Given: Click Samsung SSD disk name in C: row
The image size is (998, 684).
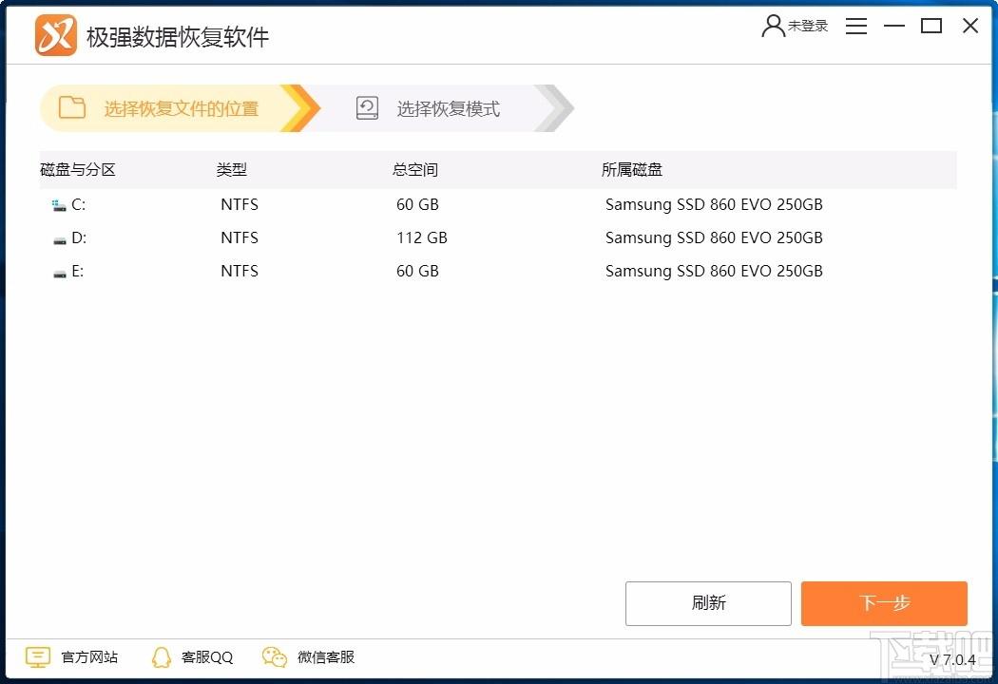Looking at the screenshot, I should 714,205.
